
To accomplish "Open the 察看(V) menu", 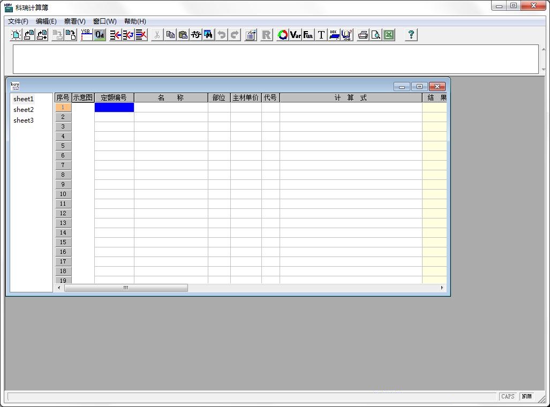I will click(74, 21).
